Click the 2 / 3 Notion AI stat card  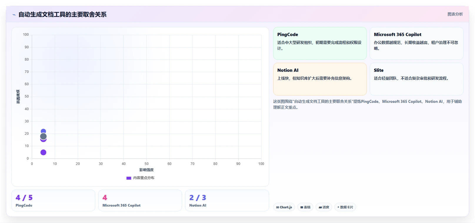[x=227, y=200]
